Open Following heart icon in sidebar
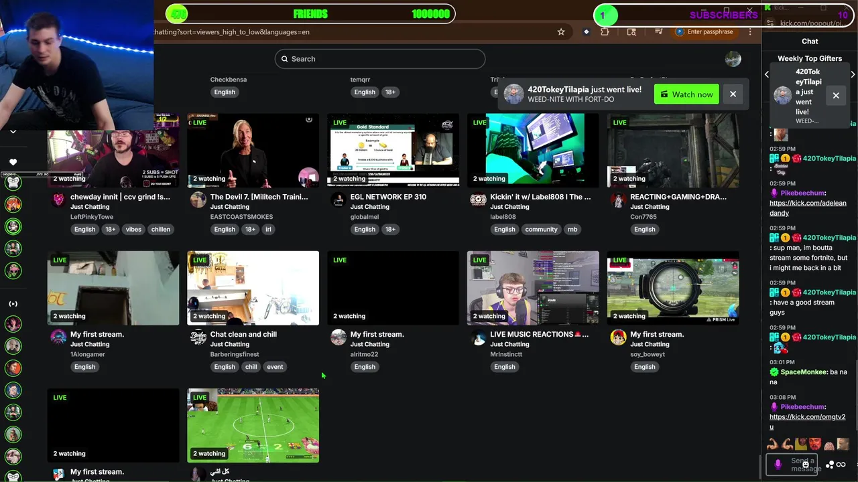The width and height of the screenshot is (858, 482). (13, 162)
